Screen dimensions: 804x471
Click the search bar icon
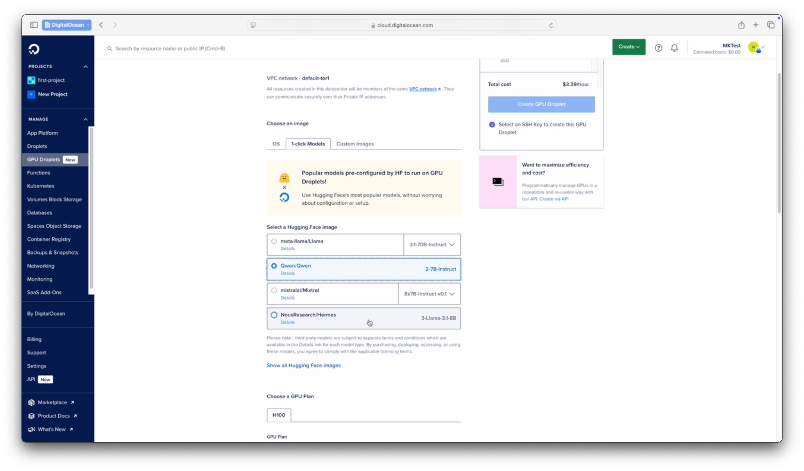point(109,48)
